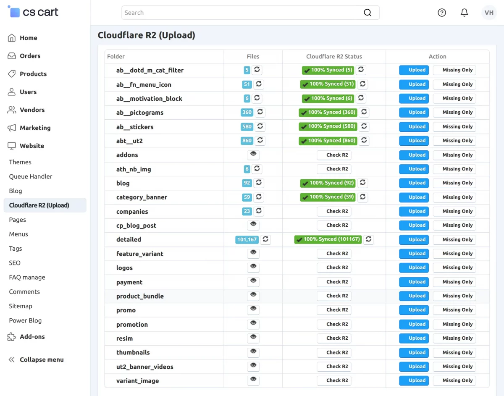The width and height of the screenshot is (504, 396).
Task: Click Upload for the promotion folder
Action: pyautogui.click(x=414, y=324)
